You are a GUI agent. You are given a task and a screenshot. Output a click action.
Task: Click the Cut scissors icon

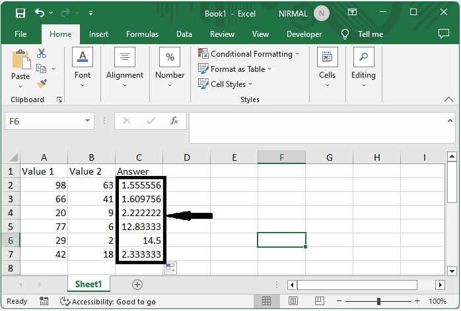(x=42, y=53)
